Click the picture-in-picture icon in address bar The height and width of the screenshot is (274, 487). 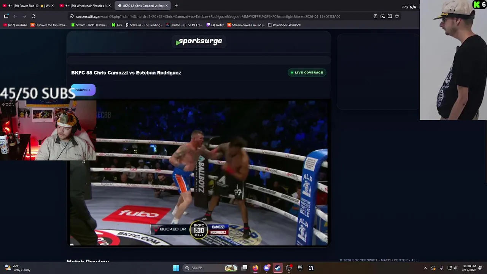[x=383, y=16]
